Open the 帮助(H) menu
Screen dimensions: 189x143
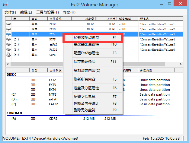(x=69, y=12)
